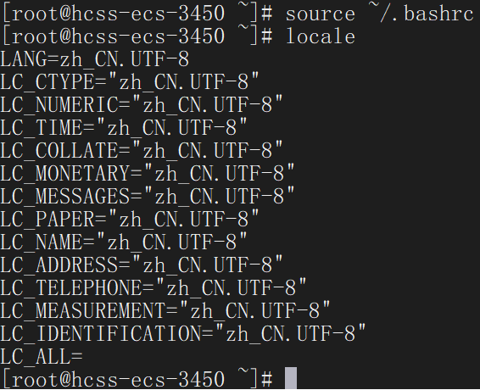Click the LC_CTYPE output line
The width and height of the screenshot is (480, 390).
coord(130,82)
